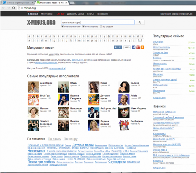Screen dimensions: 196x173
Task: Share via Google Plus icon
Action: tap(138, 47)
